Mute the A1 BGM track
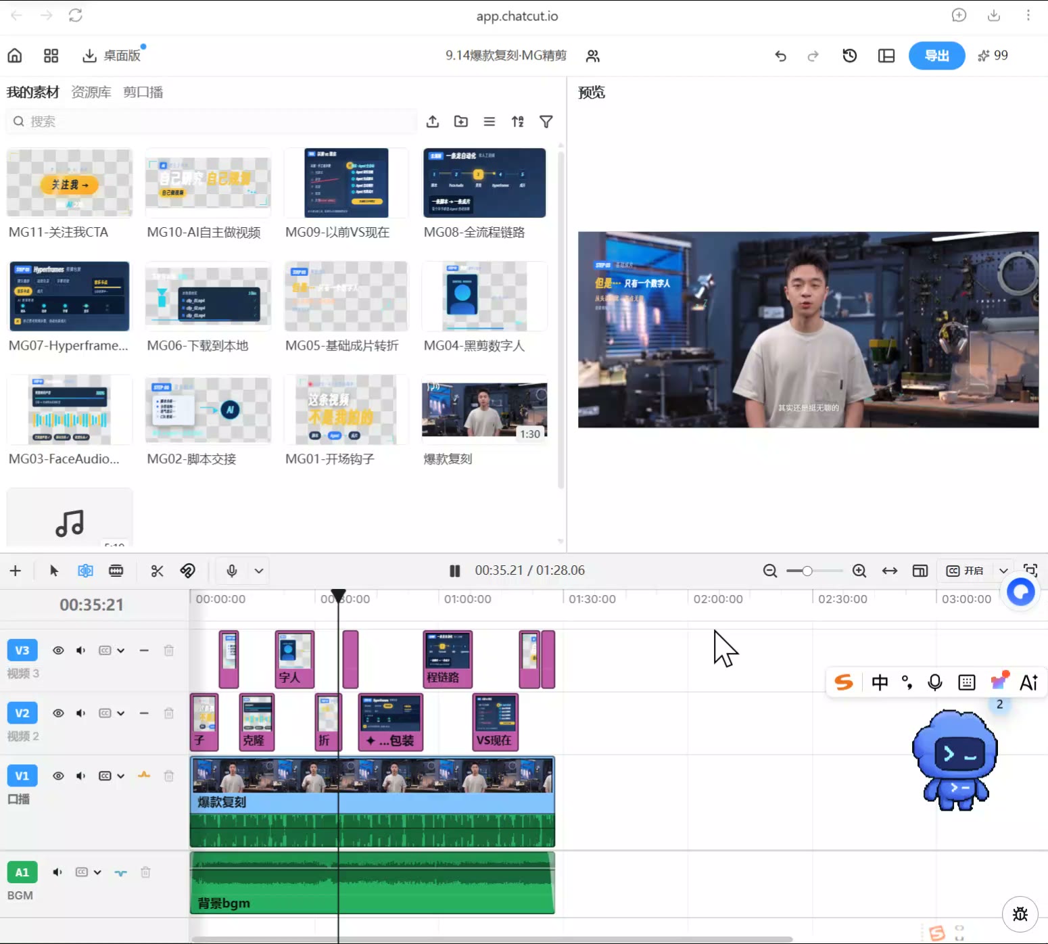Image resolution: width=1048 pixels, height=944 pixels. (x=57, y=872)
